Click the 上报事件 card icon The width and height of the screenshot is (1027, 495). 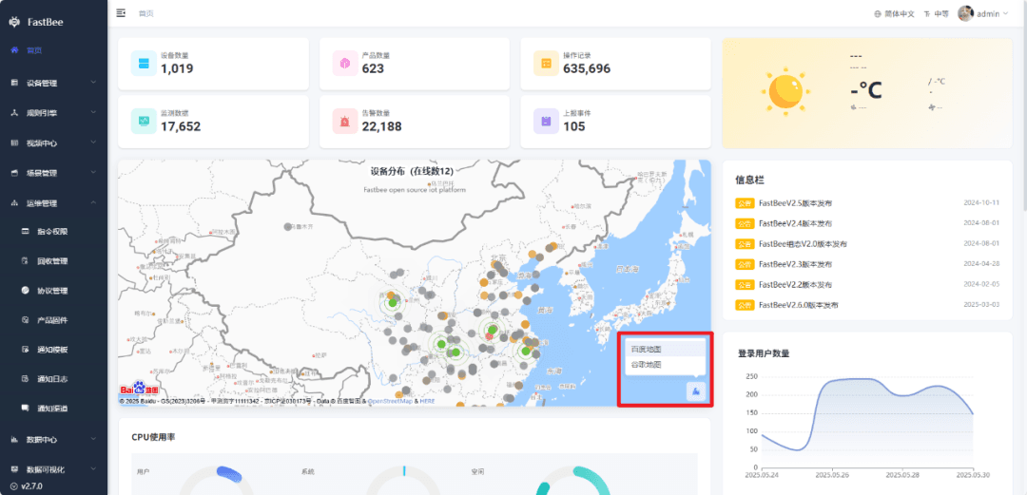[546, 121]
